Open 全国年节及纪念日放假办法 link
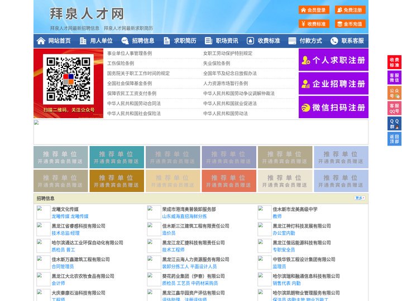 230,73
